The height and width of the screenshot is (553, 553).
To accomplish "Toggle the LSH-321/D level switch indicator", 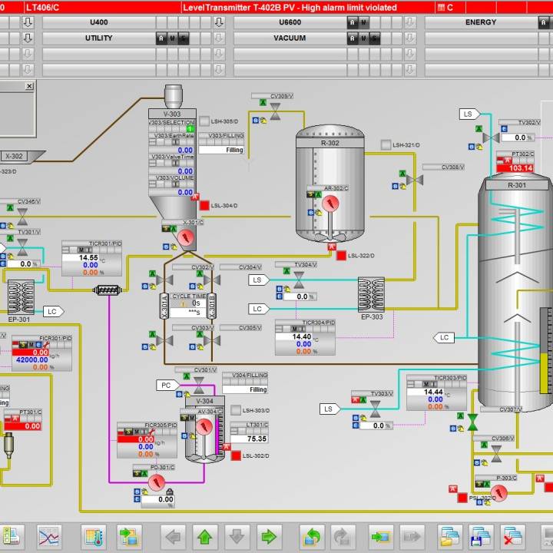I will [386, 144].
